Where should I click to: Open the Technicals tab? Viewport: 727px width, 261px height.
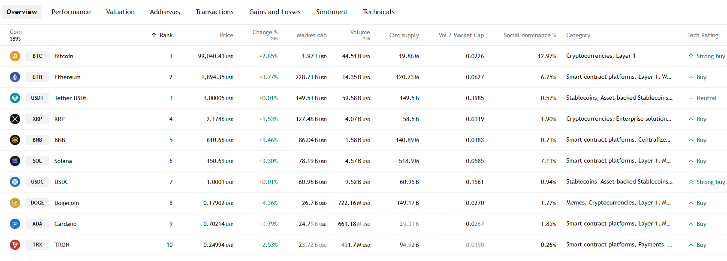379,12
